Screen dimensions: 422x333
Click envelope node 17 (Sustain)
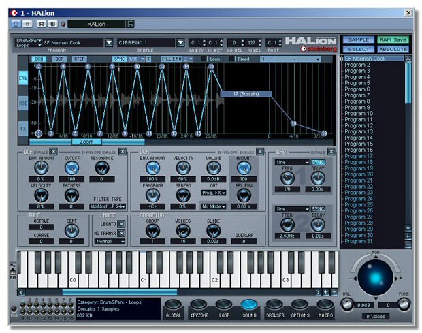click(246, 94)
